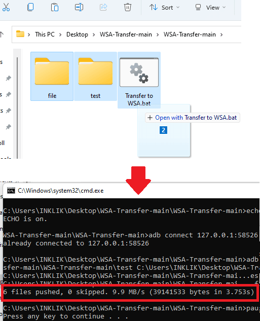Click the Share icon
The width and height of the screenshot is (260, 321).
click(103, 7)
